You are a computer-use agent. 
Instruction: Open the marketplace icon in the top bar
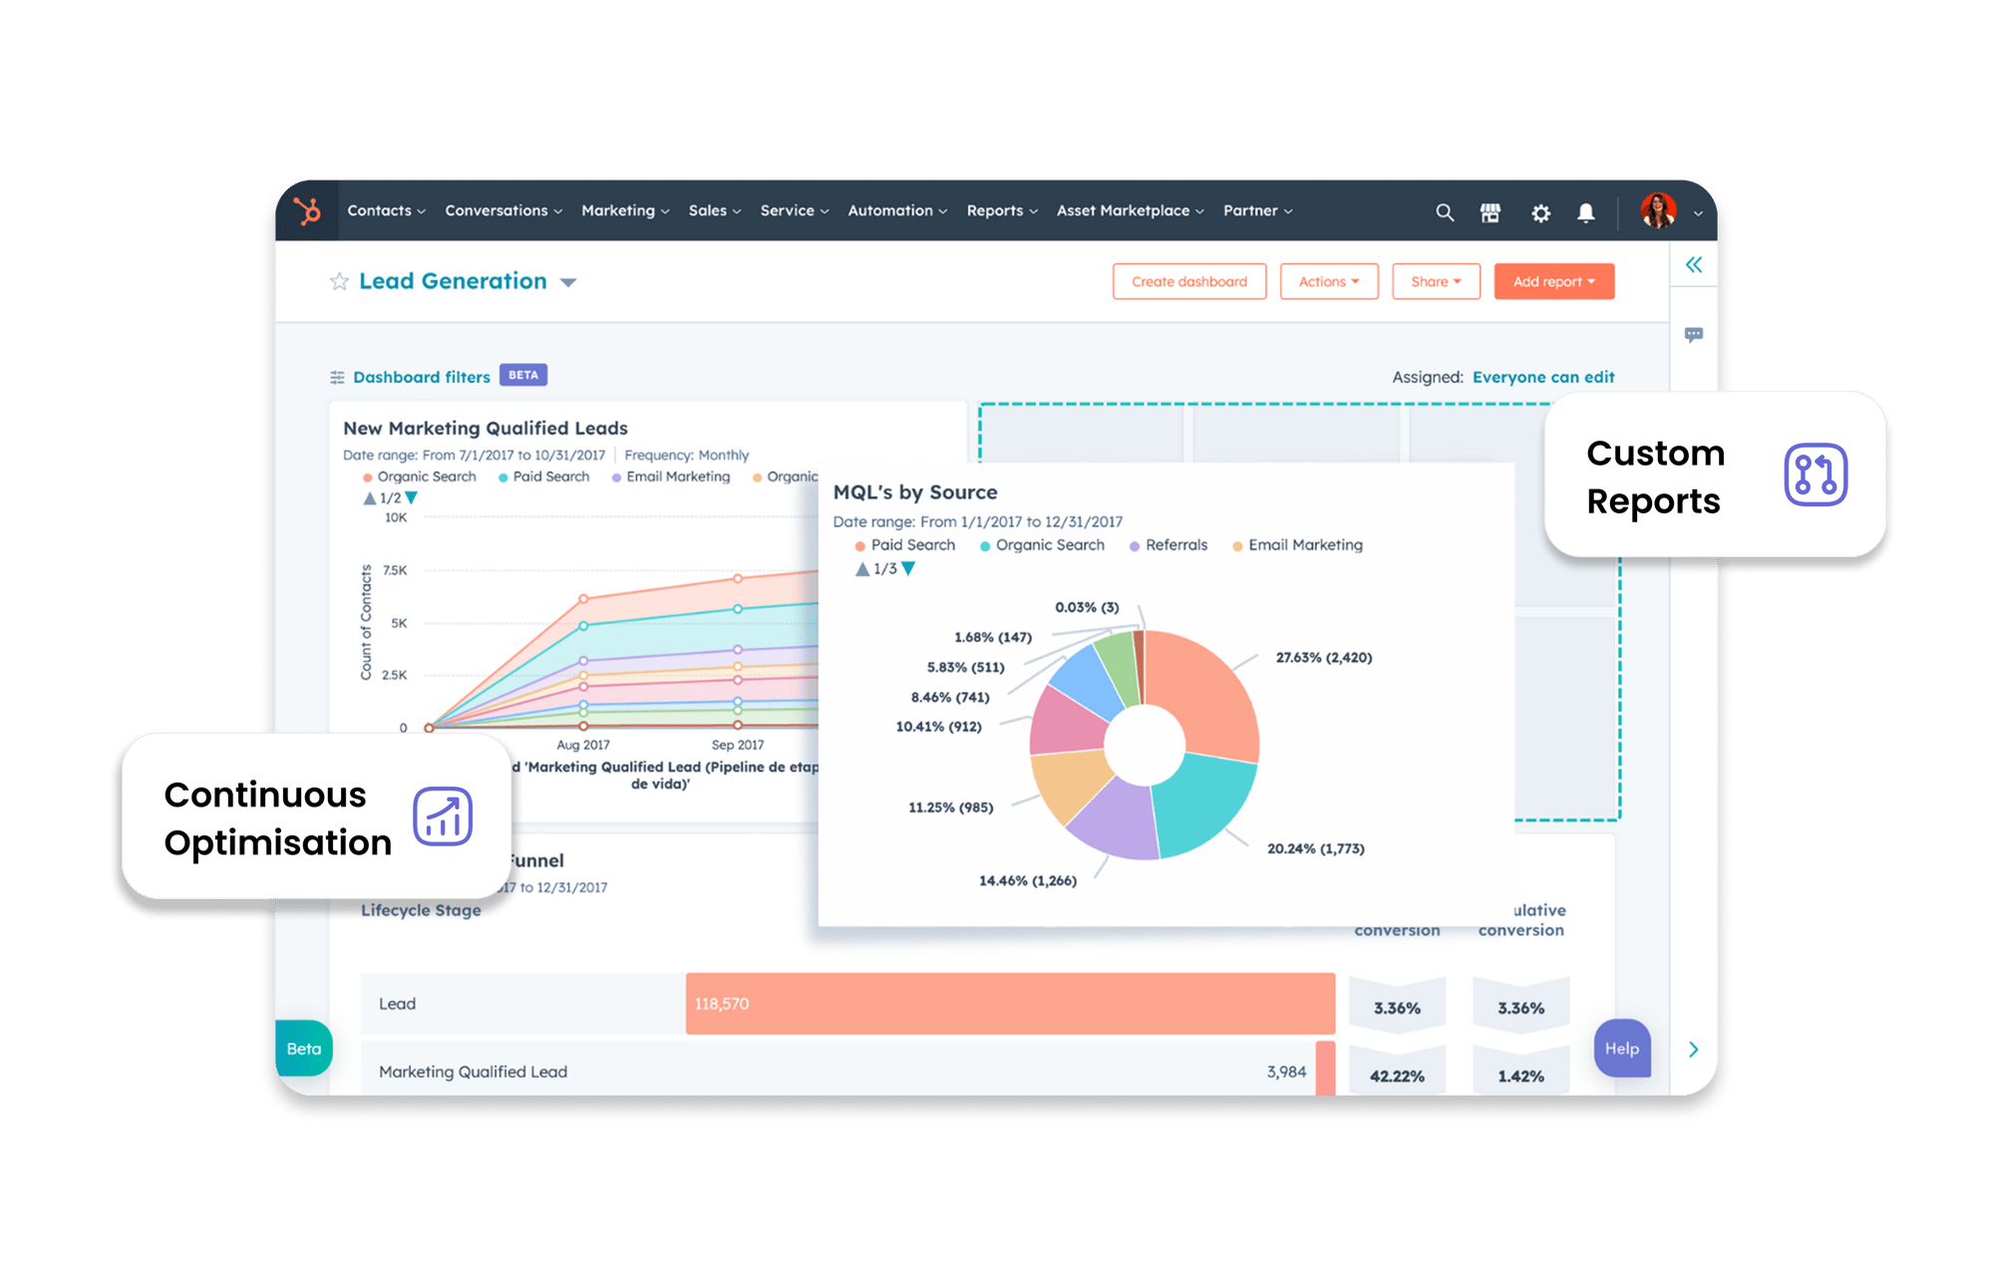1492,212
